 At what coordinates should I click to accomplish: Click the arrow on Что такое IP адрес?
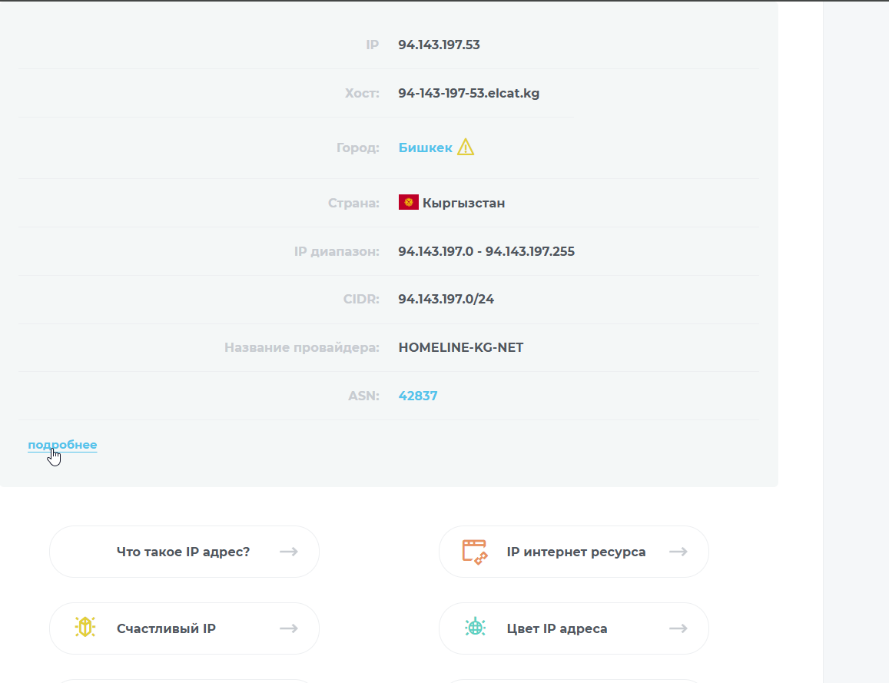pyautogui.click(x=289, y=552)
